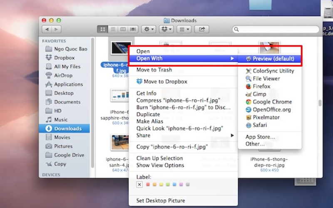Viewport: 333px width, 208px height.
Task: Open with Preview (default)
Action: tap(270, 59)
